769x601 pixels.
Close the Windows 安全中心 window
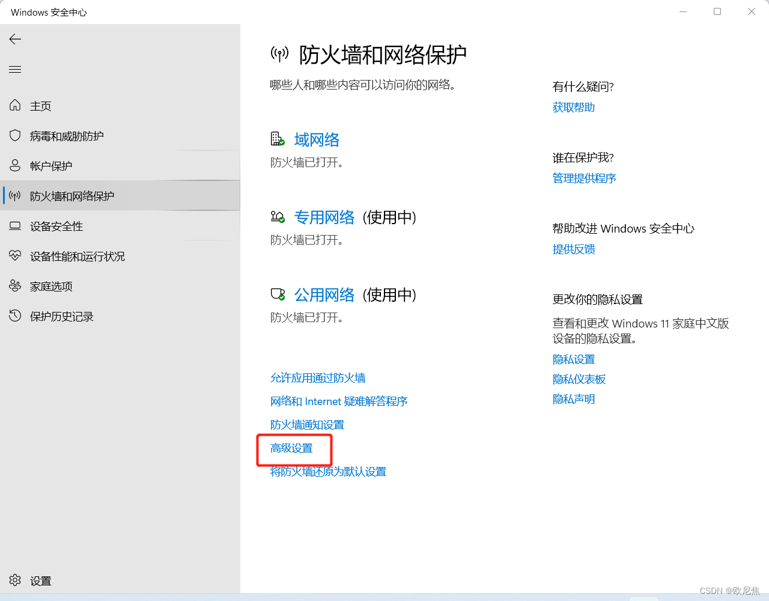pos(752,11)
